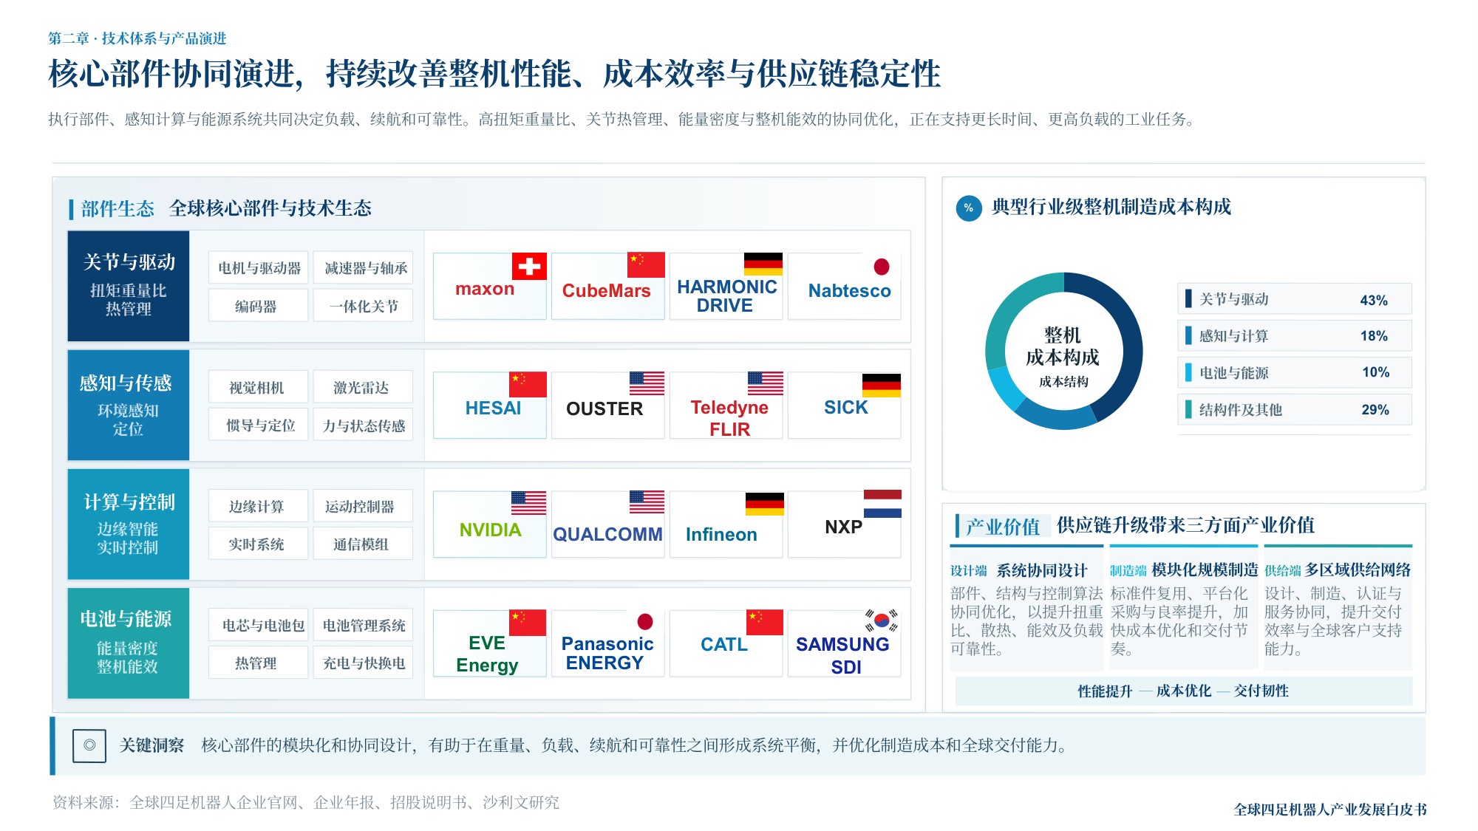
Task: Click the China flag on HESAI card
Action: [528, 384]
